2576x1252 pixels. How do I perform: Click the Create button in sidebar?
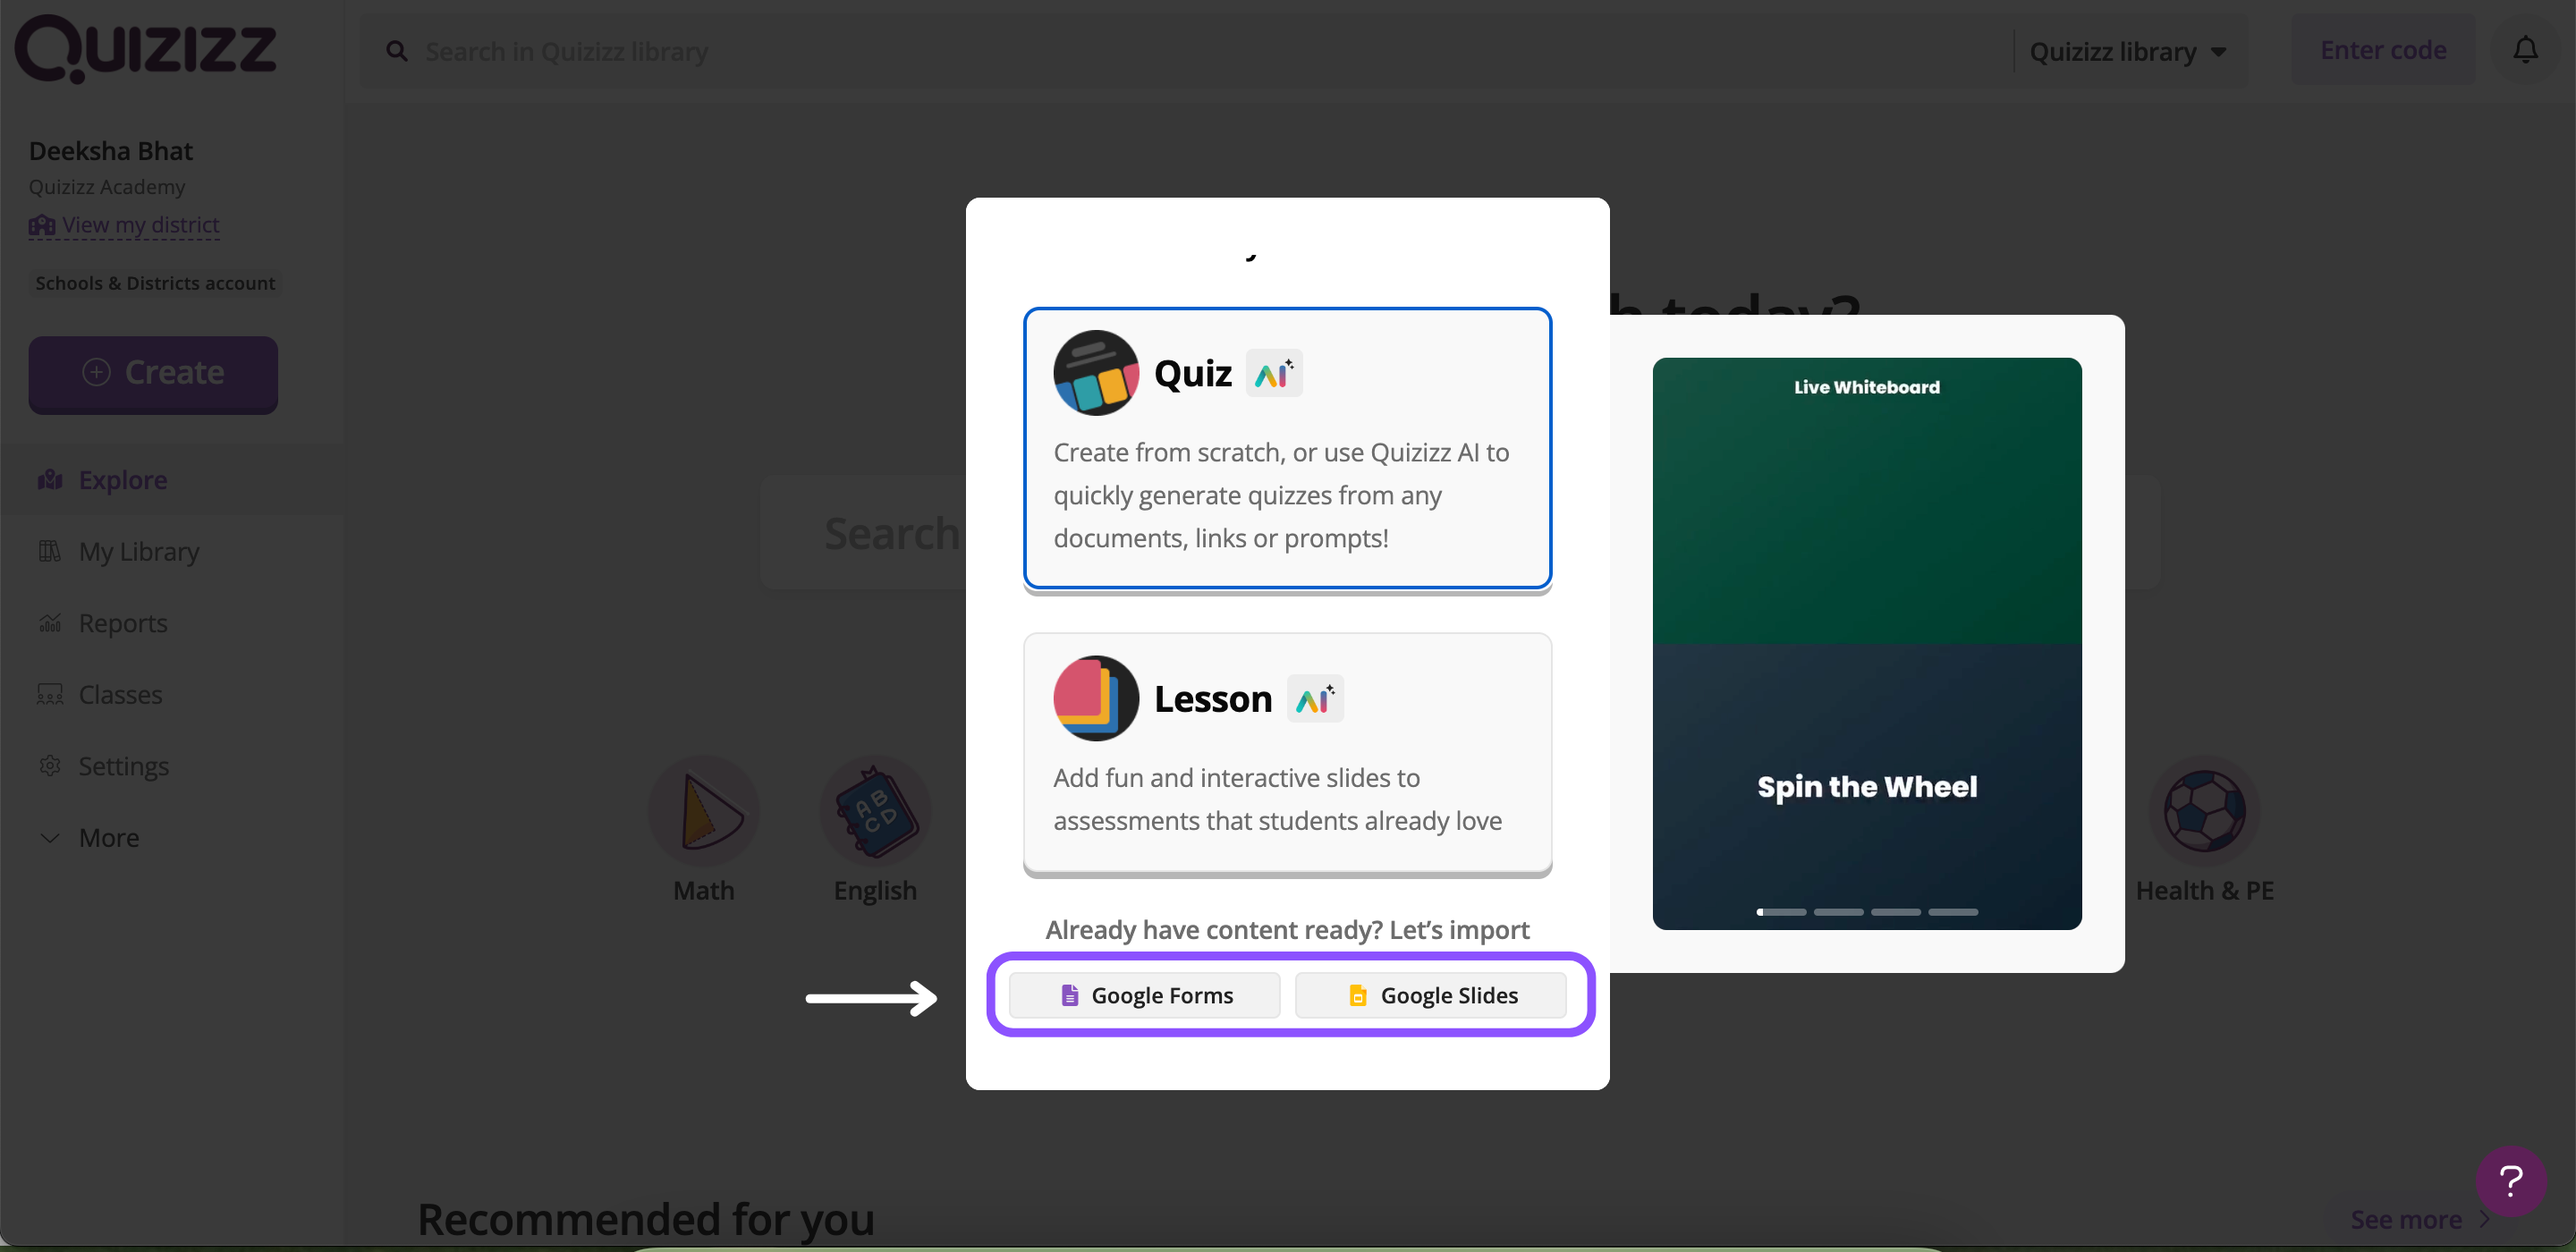(153, 375)
